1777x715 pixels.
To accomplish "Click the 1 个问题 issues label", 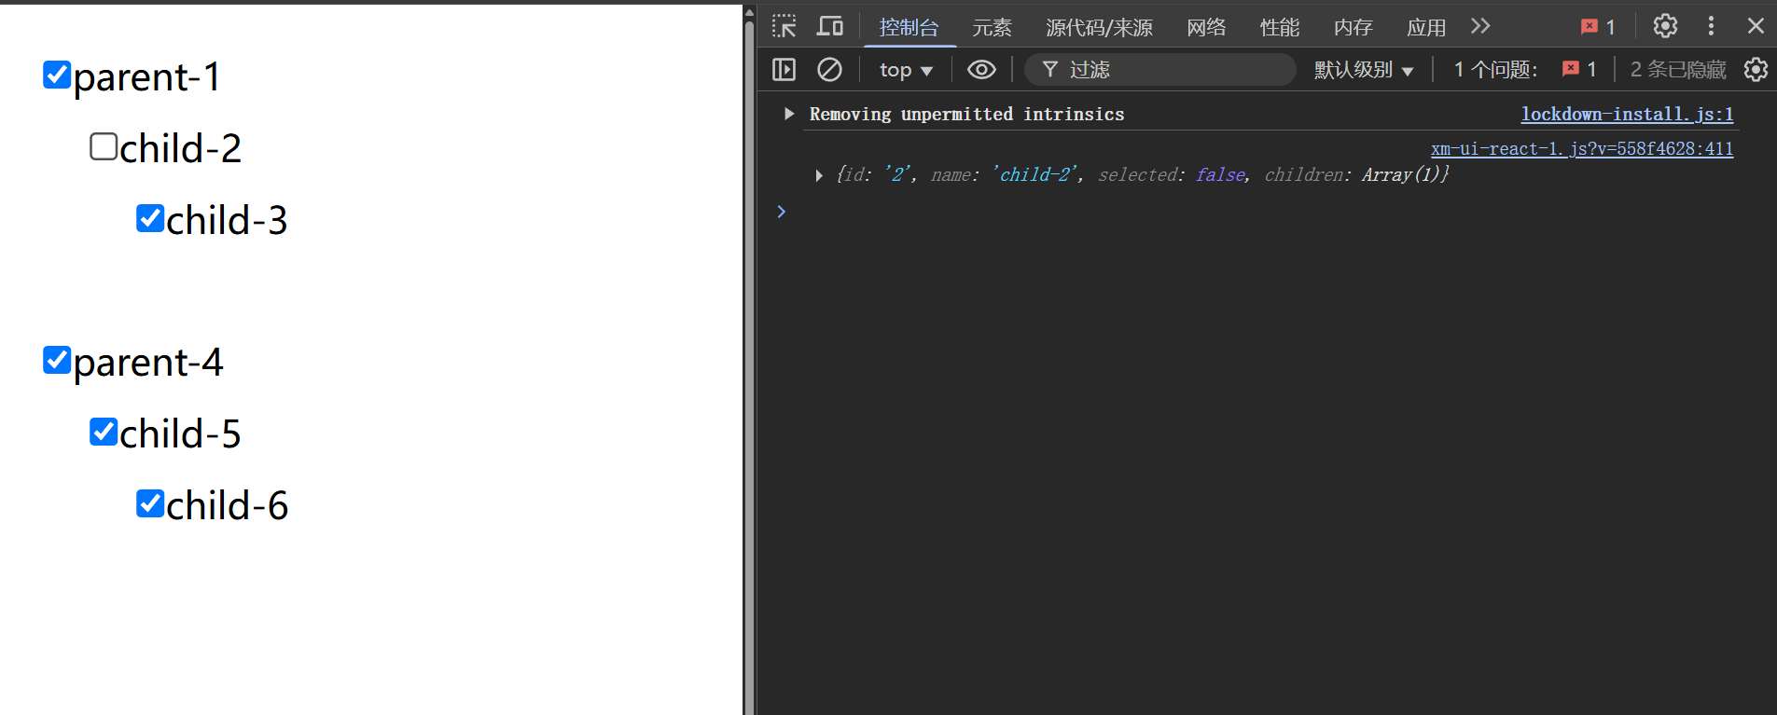I will tap(1495, 70).
